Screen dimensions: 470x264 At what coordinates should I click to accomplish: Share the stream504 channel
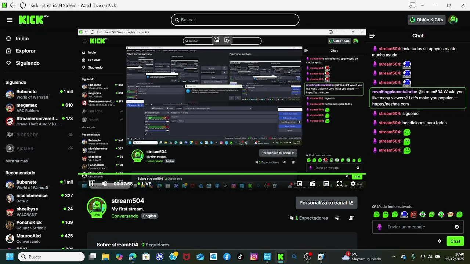tap(337, 218)
